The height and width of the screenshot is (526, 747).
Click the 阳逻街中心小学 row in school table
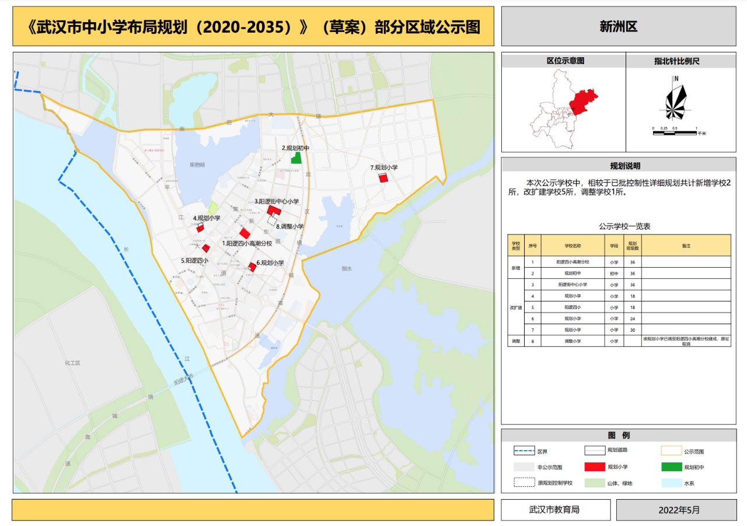(x=619, y=285)
